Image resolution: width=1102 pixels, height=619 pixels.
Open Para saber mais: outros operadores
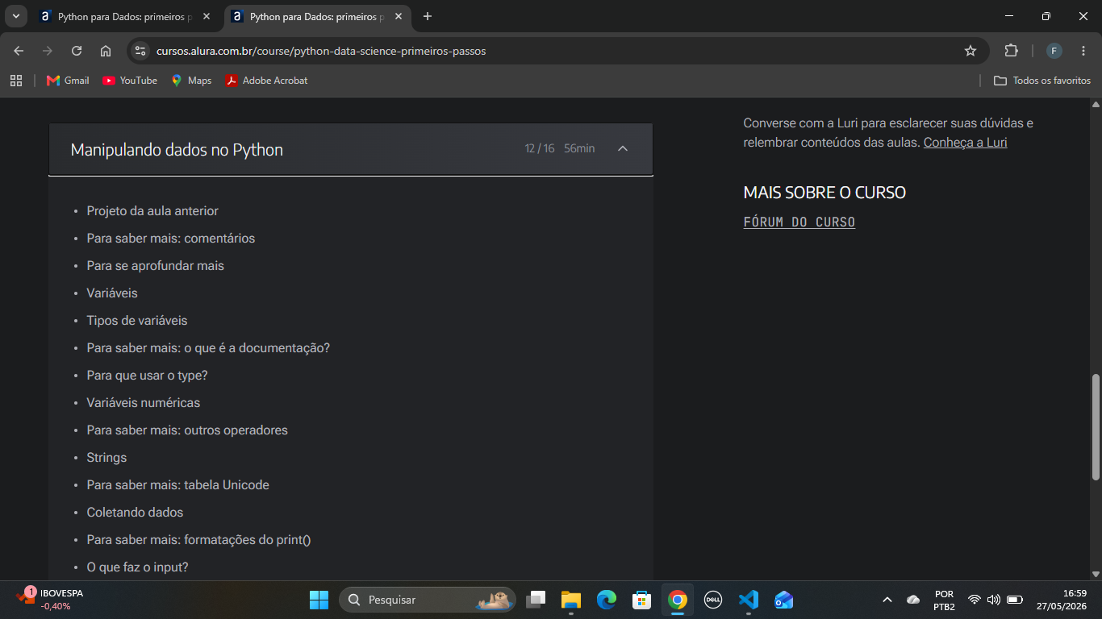click(x=187, y=430)
